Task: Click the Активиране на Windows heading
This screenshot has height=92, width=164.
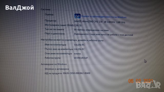Action: pos(54,64)
